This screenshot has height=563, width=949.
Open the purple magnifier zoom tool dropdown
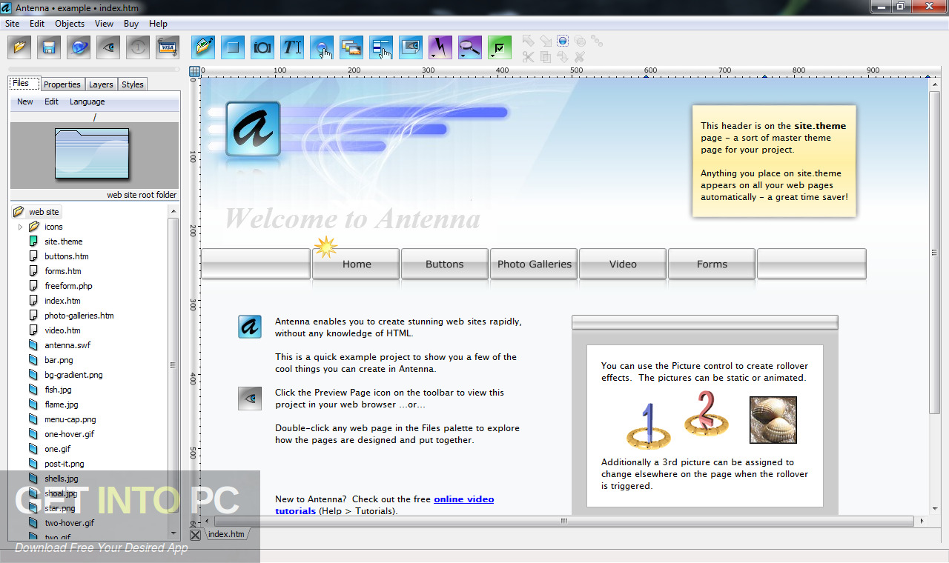pos(470,47)
